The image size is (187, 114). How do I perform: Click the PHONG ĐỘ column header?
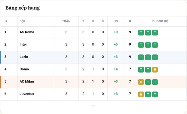pyautogui.click(x=160, y=21)
